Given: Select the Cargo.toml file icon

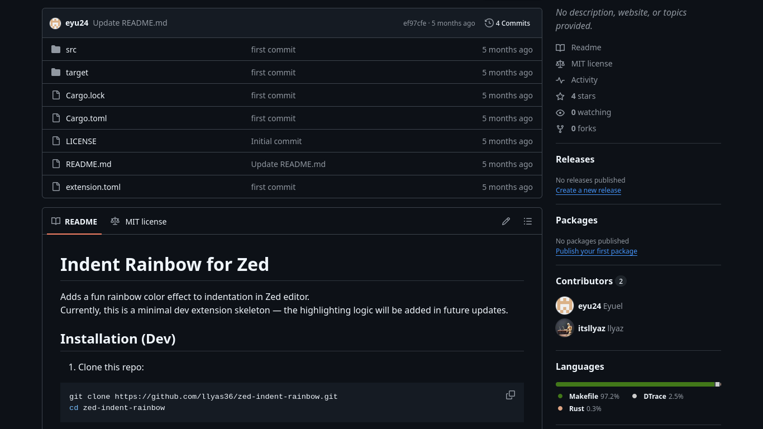Looking at the screenshot, I should pyautogui.click(x=56, y=118).
